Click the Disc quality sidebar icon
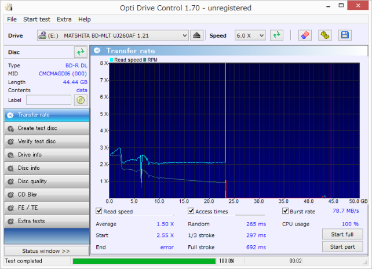The image size is (372, 269). (10, 181)
